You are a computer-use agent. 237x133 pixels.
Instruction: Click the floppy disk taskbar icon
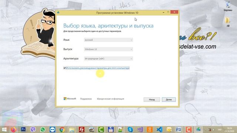[x=111, y=130]
